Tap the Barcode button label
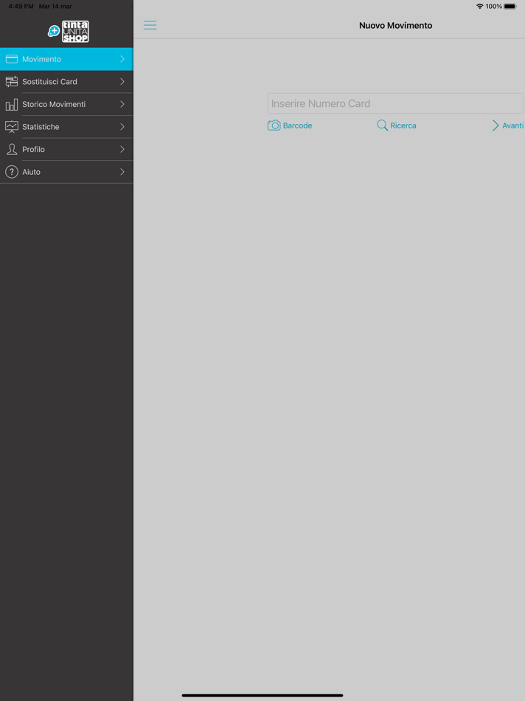525x701 pixels. coord(298,125)
